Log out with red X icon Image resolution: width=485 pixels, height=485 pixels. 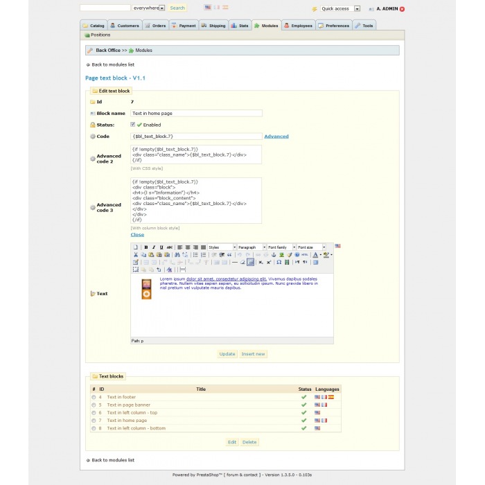[x=402, y=9]
